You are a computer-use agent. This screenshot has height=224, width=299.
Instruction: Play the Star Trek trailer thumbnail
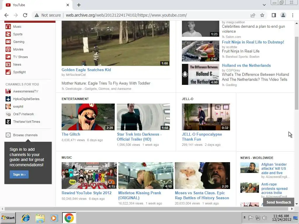tap(143, 117)
